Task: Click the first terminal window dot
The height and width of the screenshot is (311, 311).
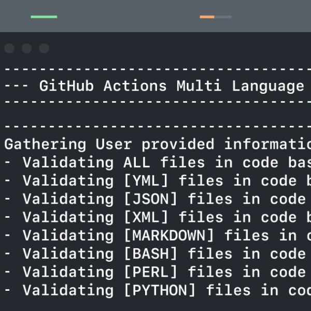Action: [9, 49]
